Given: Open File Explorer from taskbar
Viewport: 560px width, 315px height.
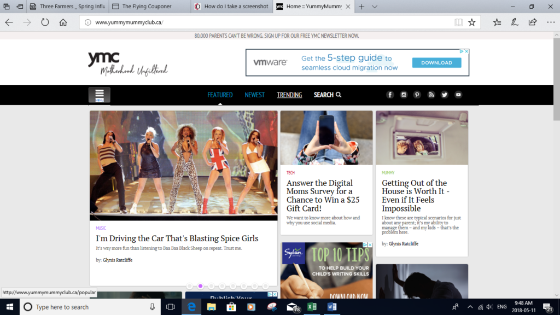Looking at the screenshot, I should [212, 307].
